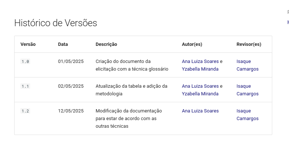Click the Autor(es) column header

192,44
